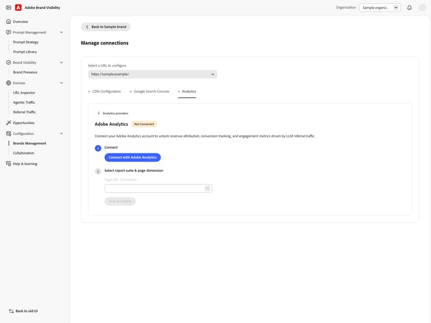431x323 pixels.
Task: Open URL Inspector
Action: (x=24, y=93)
